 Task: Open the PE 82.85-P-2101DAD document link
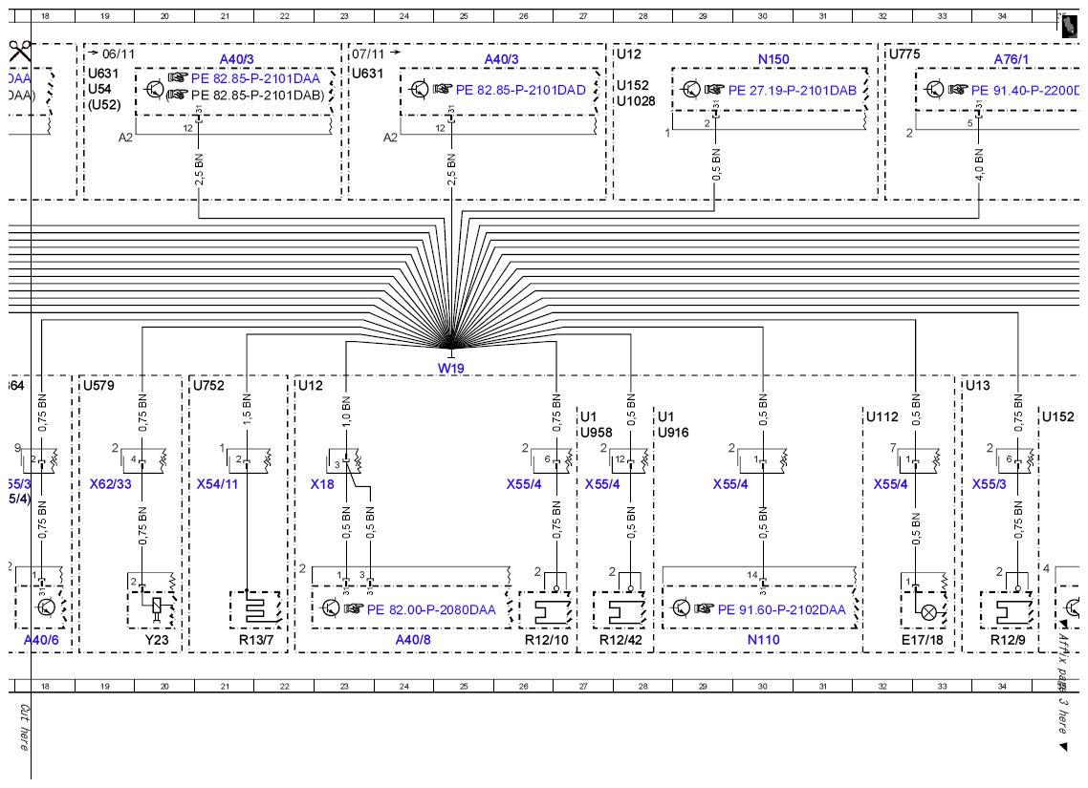click(520, 90)
